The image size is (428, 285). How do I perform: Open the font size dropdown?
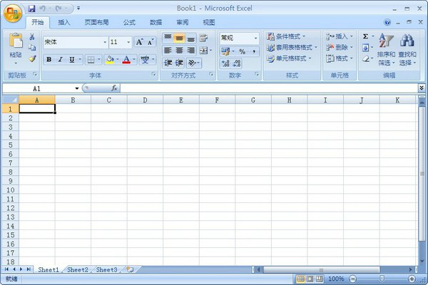[x=128, y=42]
